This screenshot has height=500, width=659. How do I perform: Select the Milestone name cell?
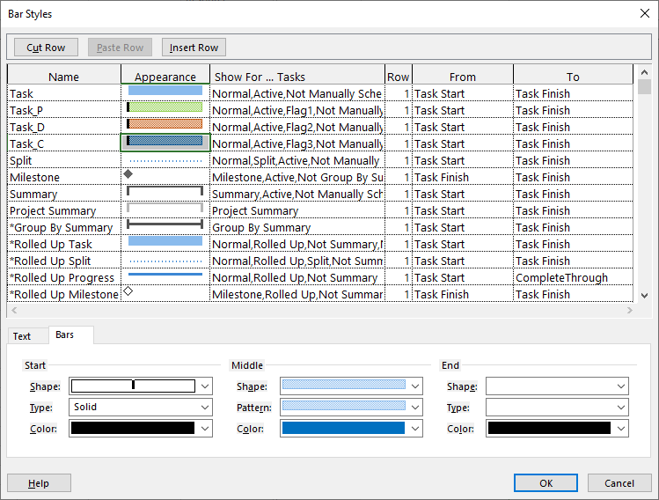[64, 177]
